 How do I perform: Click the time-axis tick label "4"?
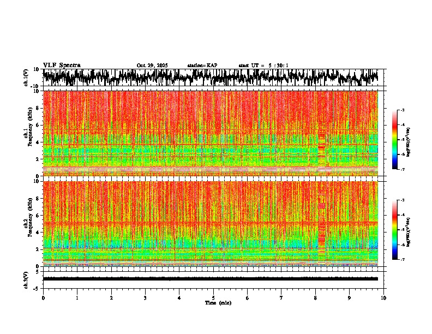click(x=179, y=298)
